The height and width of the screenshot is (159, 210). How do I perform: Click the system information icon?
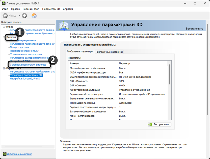(5, 154)
